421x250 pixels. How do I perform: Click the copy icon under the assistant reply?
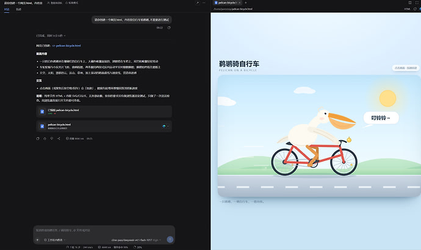38,138
